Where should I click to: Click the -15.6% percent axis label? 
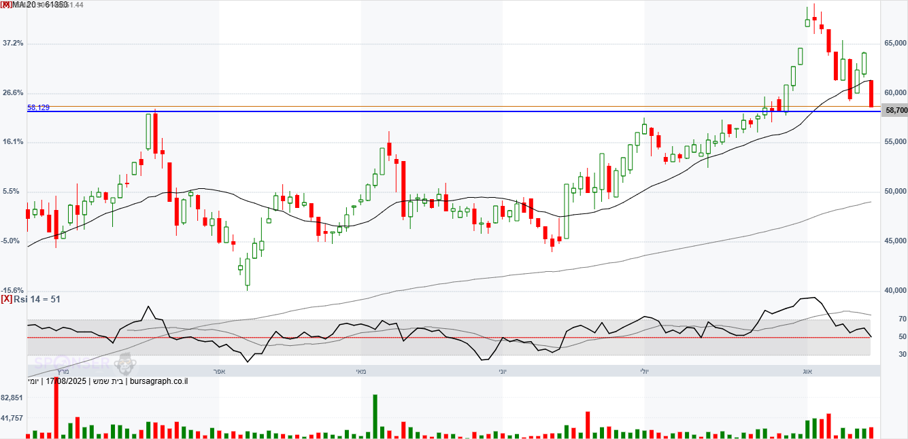13,290
